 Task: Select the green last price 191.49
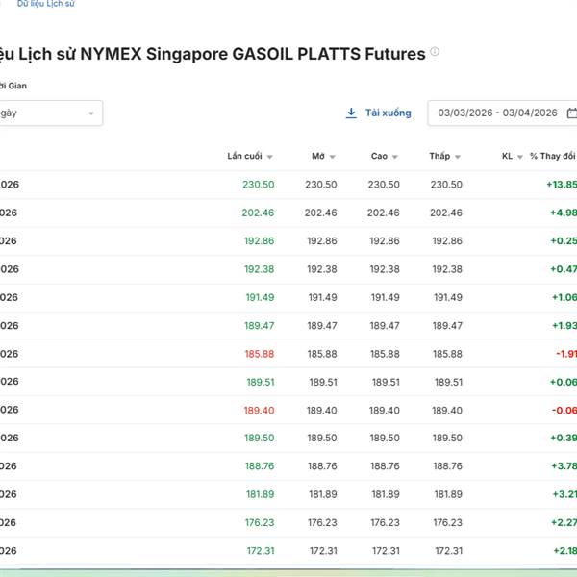261,297
